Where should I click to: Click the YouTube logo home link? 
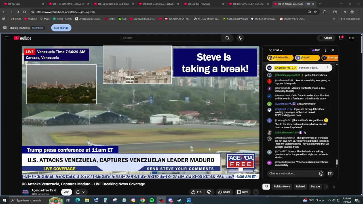pyautogui.click(x=22, y=38)
